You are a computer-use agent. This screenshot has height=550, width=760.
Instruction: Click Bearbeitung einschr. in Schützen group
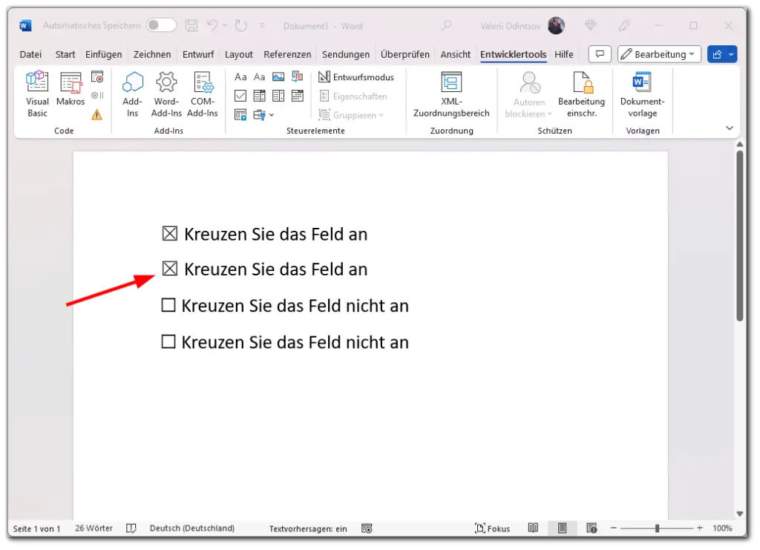coord(582,94)
